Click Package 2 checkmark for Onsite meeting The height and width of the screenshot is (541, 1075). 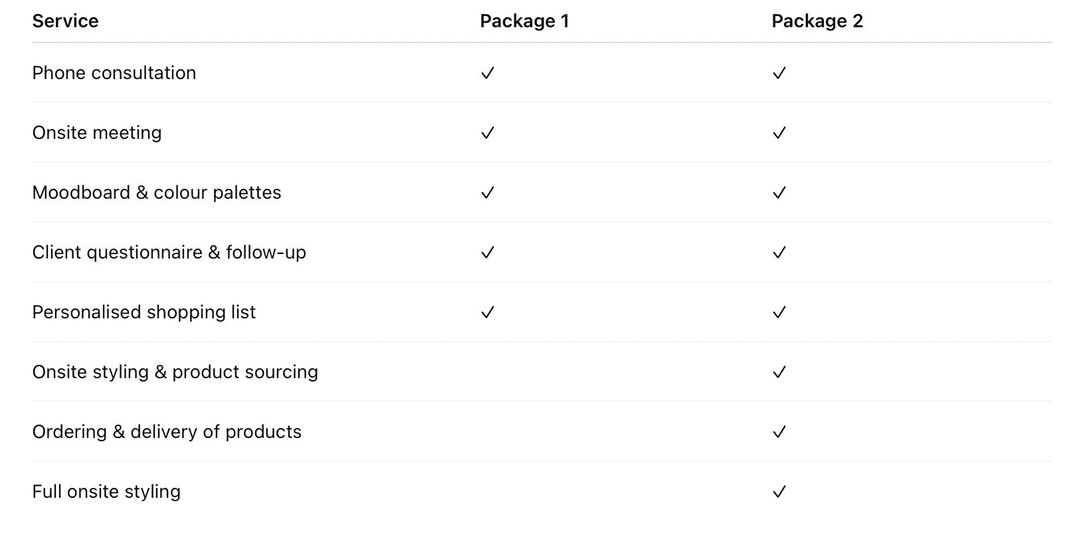point(779,133)
